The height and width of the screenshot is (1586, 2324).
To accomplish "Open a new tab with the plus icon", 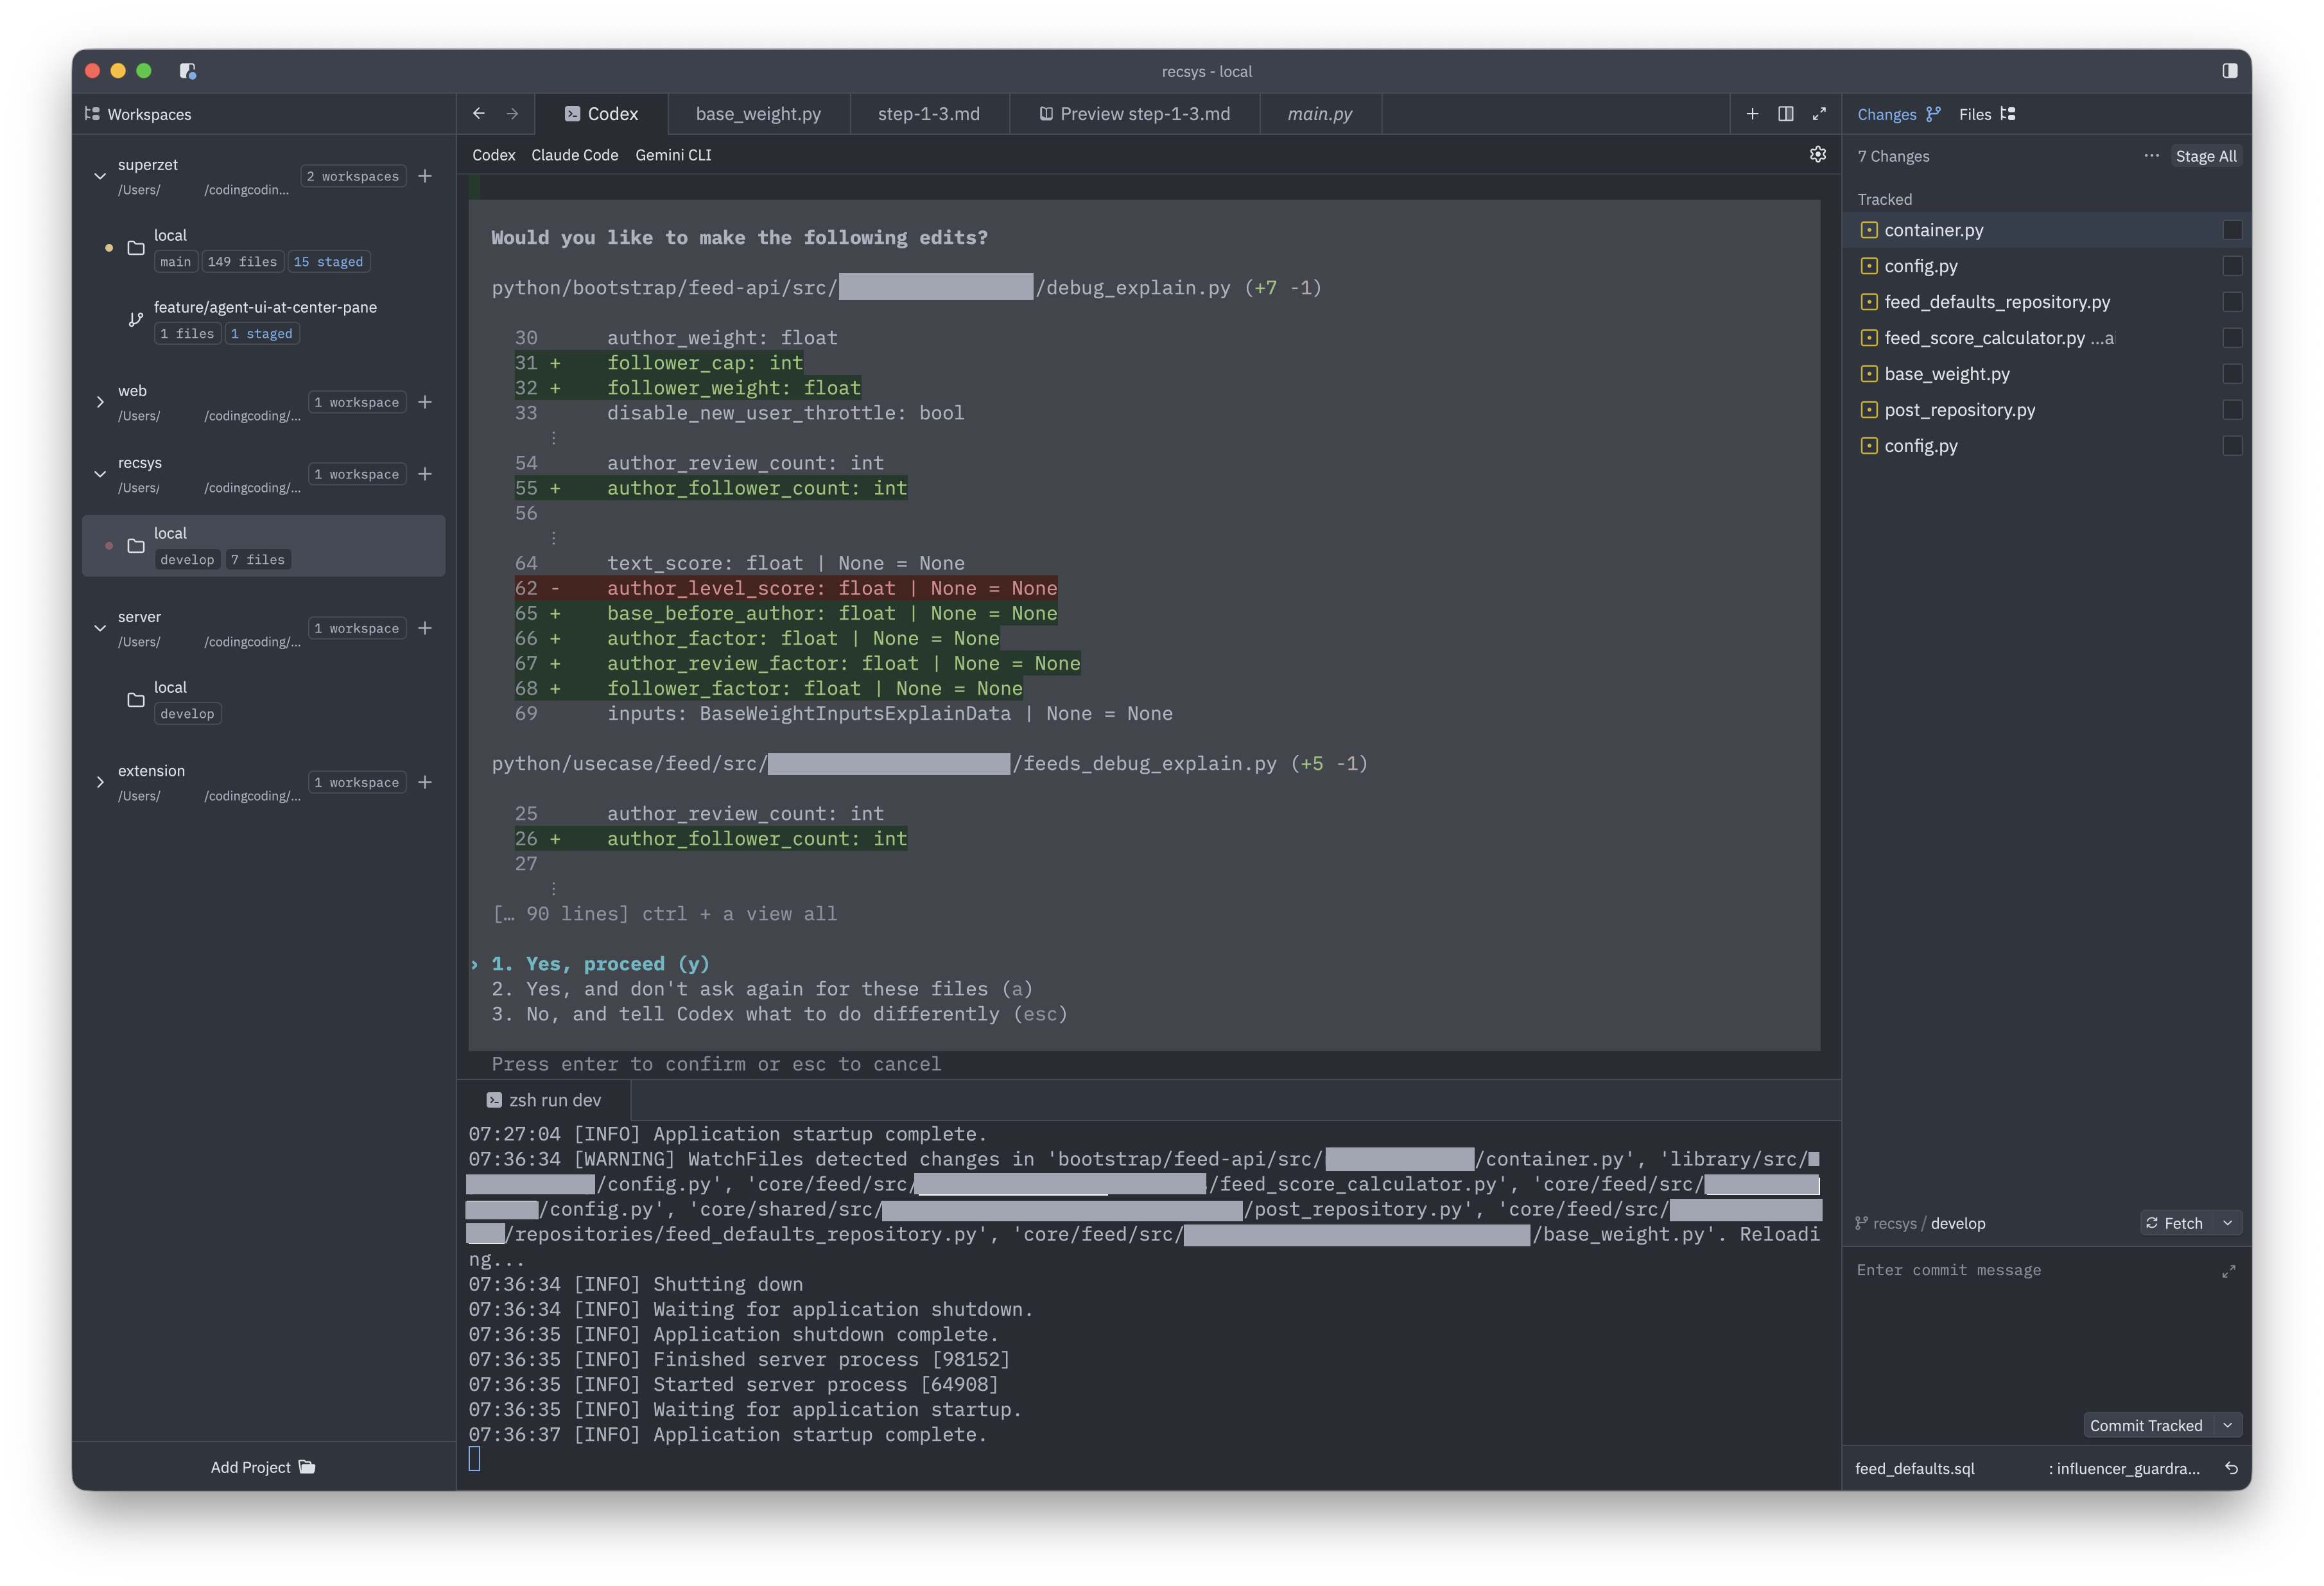I will 1752,113.
